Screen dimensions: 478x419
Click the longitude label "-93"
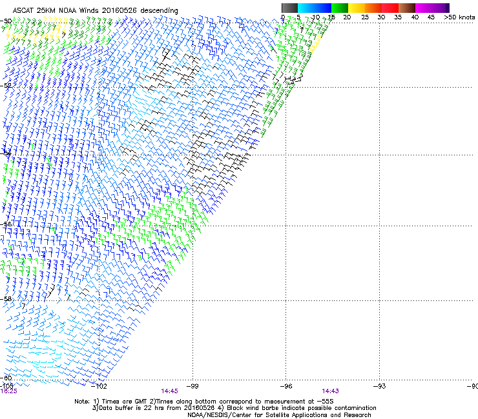coord(380,386)
